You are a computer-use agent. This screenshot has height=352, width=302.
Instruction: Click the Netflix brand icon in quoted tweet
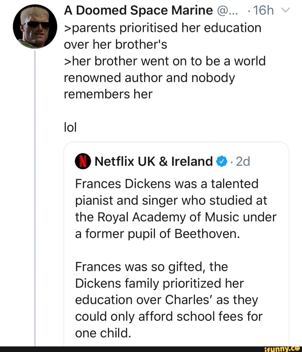click(82, 161)
